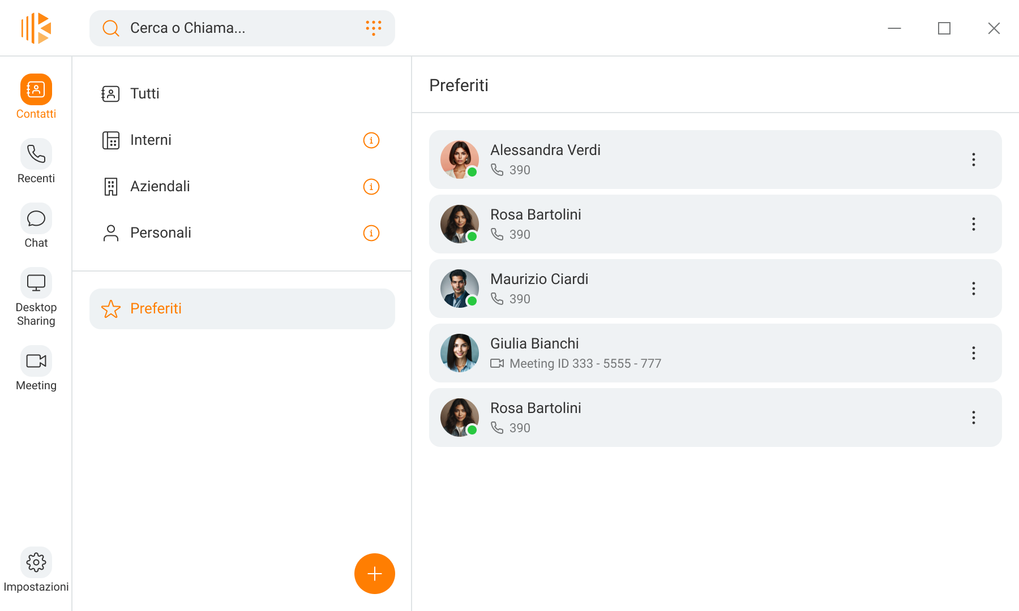Click the info icon next to Aziendali
This screenshot has width=1019, height=611.
(x=371, y=187)
